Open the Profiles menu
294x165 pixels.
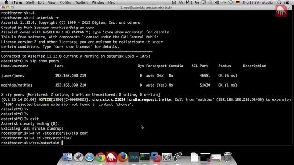(x=65, y=2)
